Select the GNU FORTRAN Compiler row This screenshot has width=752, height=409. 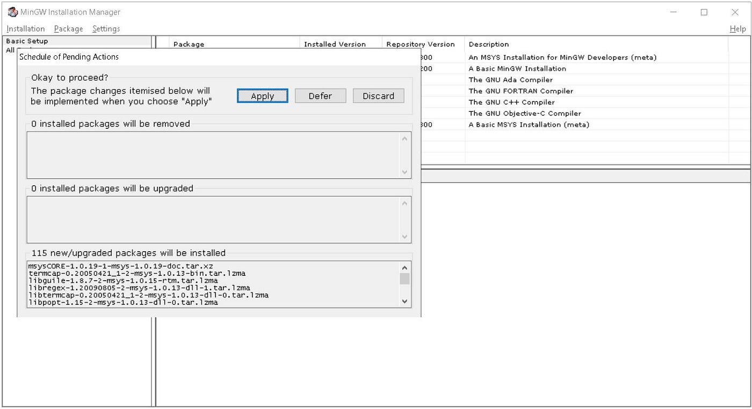(x=520, y=91)
